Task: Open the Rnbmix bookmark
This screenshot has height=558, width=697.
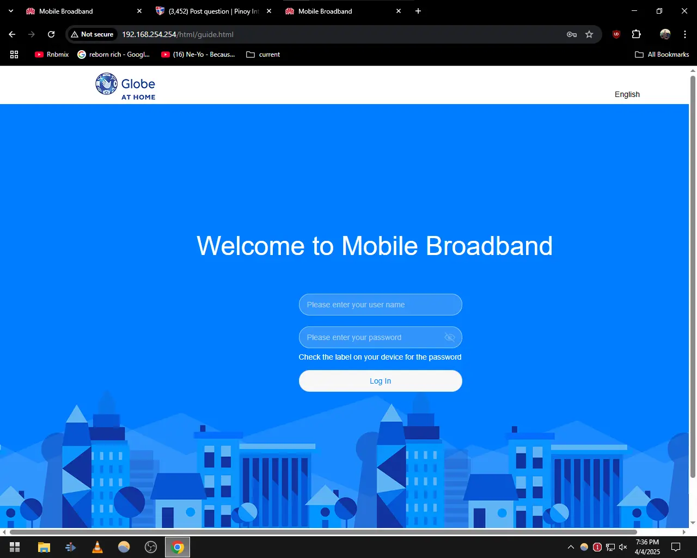Action: (x=52, y=54)
